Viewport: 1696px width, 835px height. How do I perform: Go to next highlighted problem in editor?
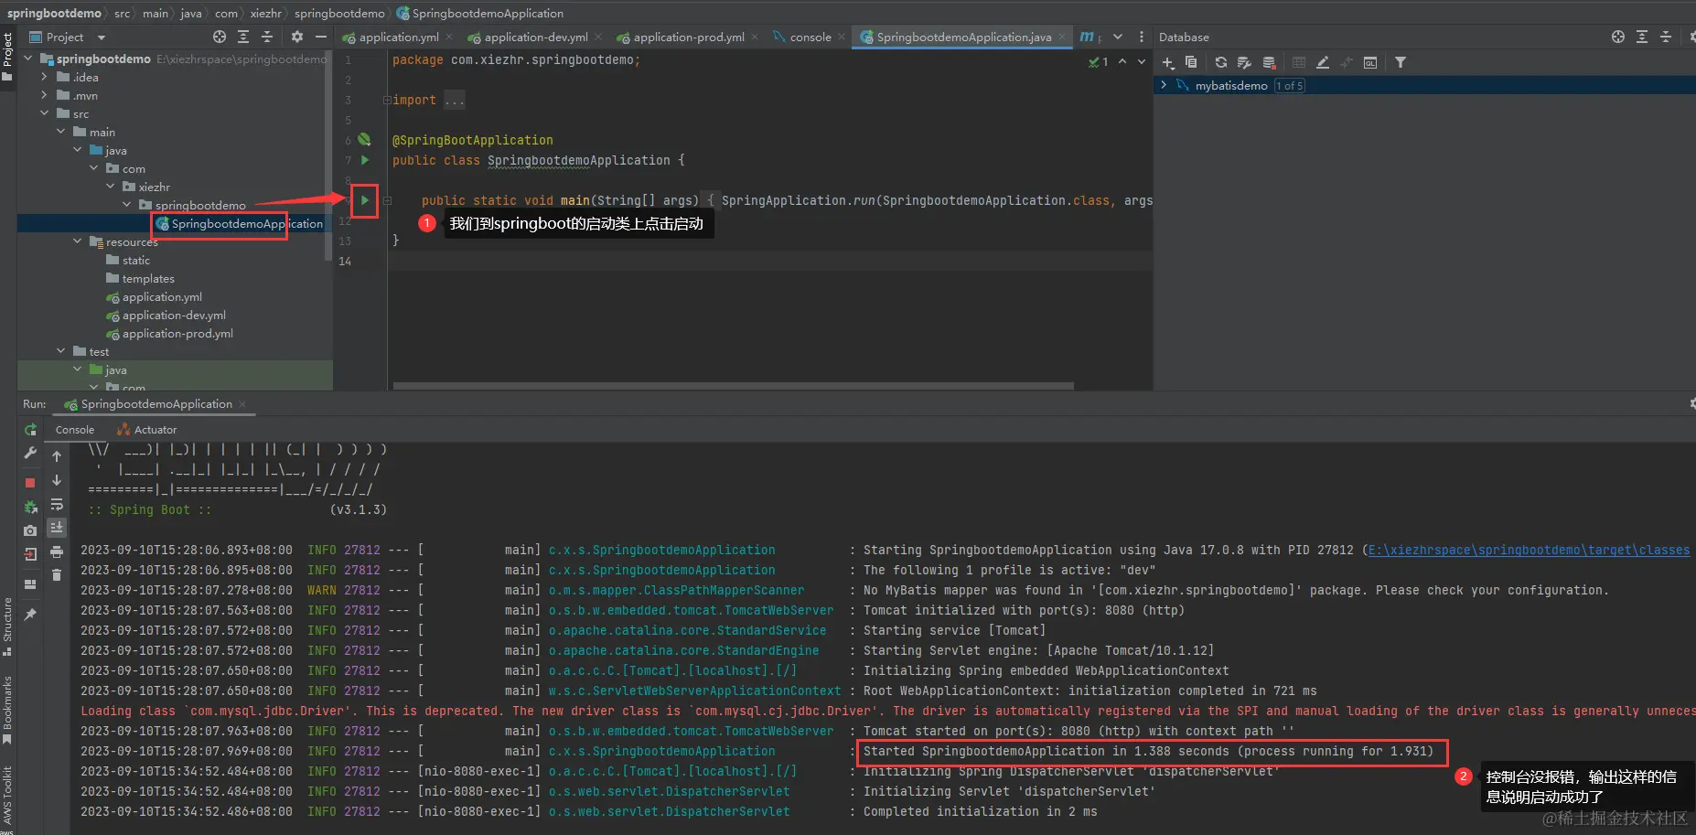click(x=1142, y=62)
